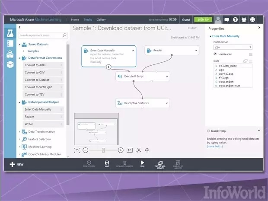Click the 1:1 actual size icon

pyautogui.click(x=130, y=150)
